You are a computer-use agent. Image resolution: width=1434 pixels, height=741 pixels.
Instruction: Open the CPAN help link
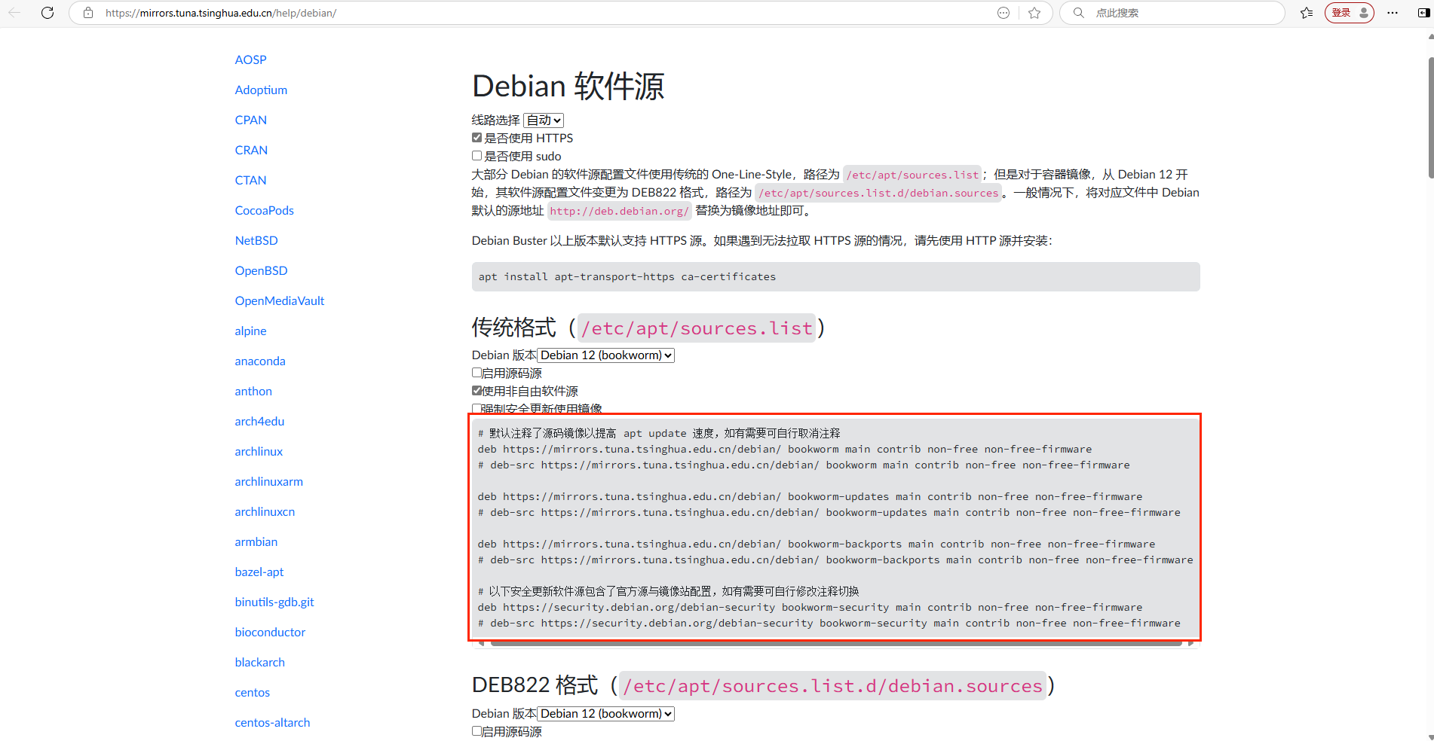point(250,120)
